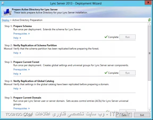Select 'Verify Replication of Global Catalog' title
Viewport: 153px width, 120px height.
34,81
